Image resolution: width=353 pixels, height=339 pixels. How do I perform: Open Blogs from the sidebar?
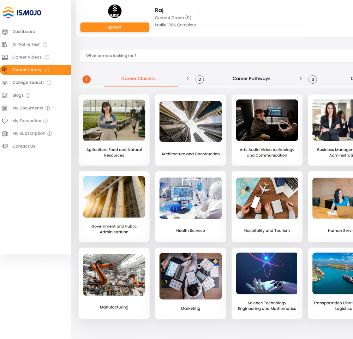pyautogui.click(x=18, y=95)
